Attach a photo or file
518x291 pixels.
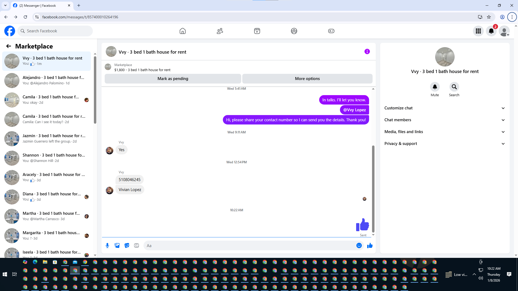(117, 245)
